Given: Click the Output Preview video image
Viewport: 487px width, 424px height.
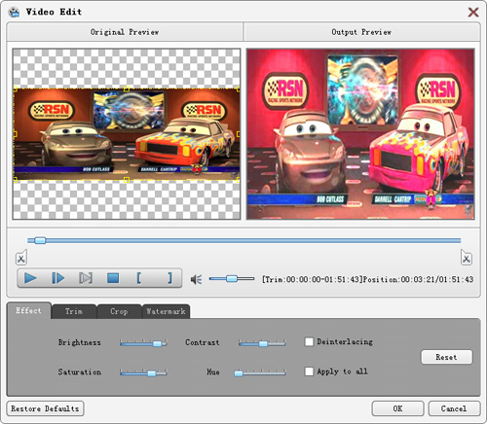Looking at the screenshot, I should pyautogui.click(x=360, y=134).
